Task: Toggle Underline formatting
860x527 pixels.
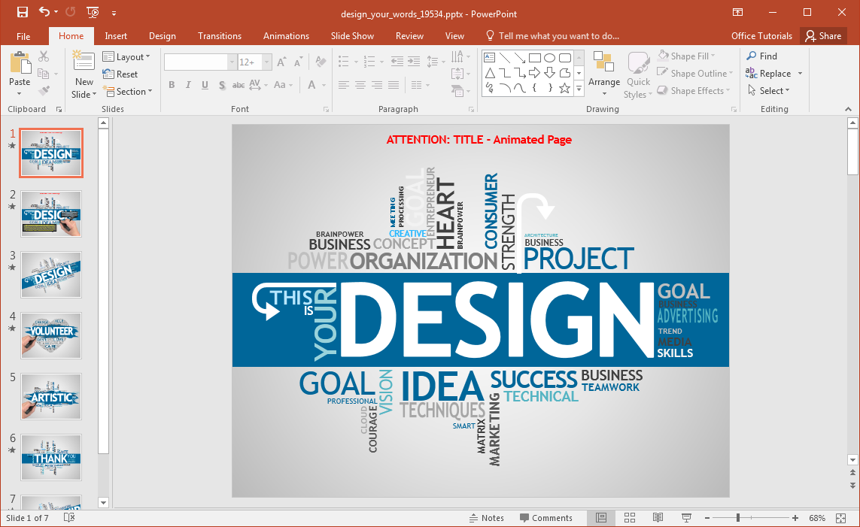Action: click(204, 85)
